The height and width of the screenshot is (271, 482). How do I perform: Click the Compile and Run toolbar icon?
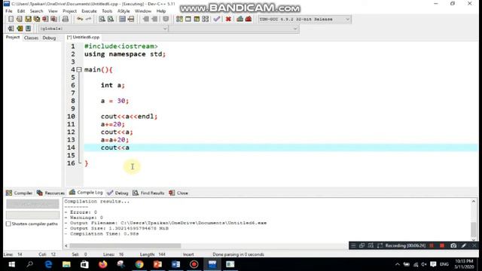pyautogui.click(x=197, y=19)
